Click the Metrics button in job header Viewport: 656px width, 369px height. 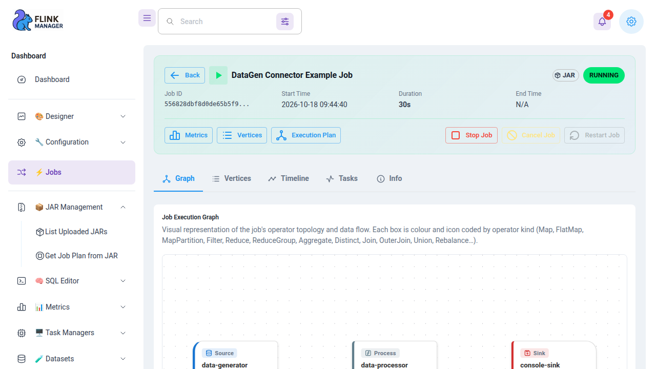189,135
